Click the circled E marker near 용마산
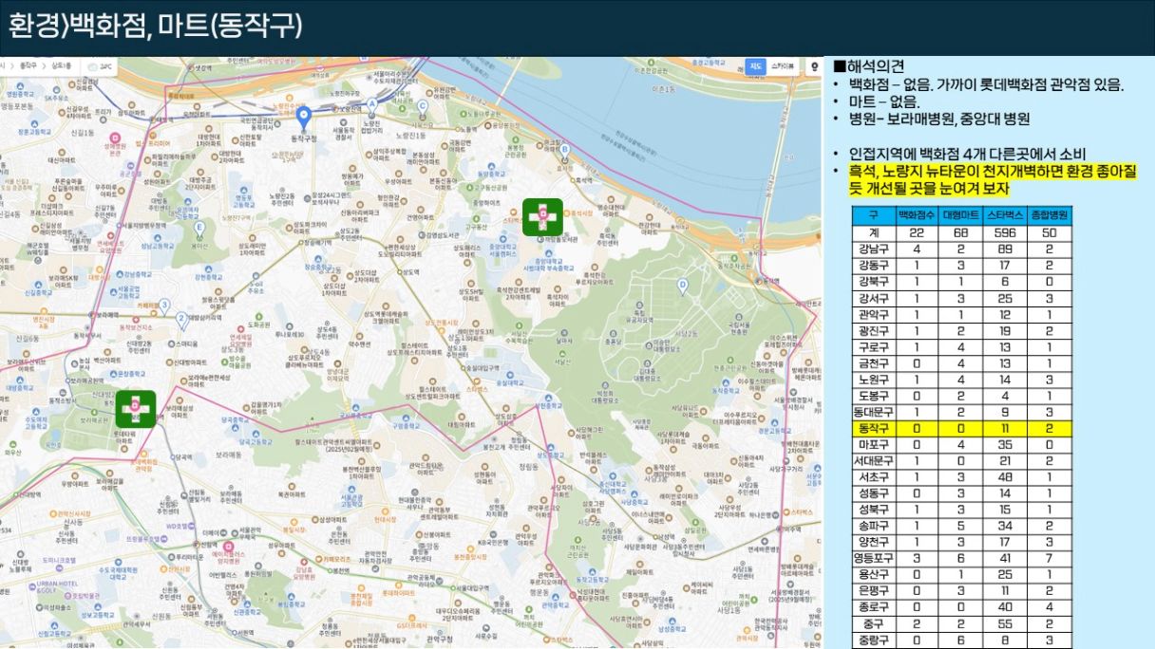This screenshot has height=649, width=1155. [199, 228]
